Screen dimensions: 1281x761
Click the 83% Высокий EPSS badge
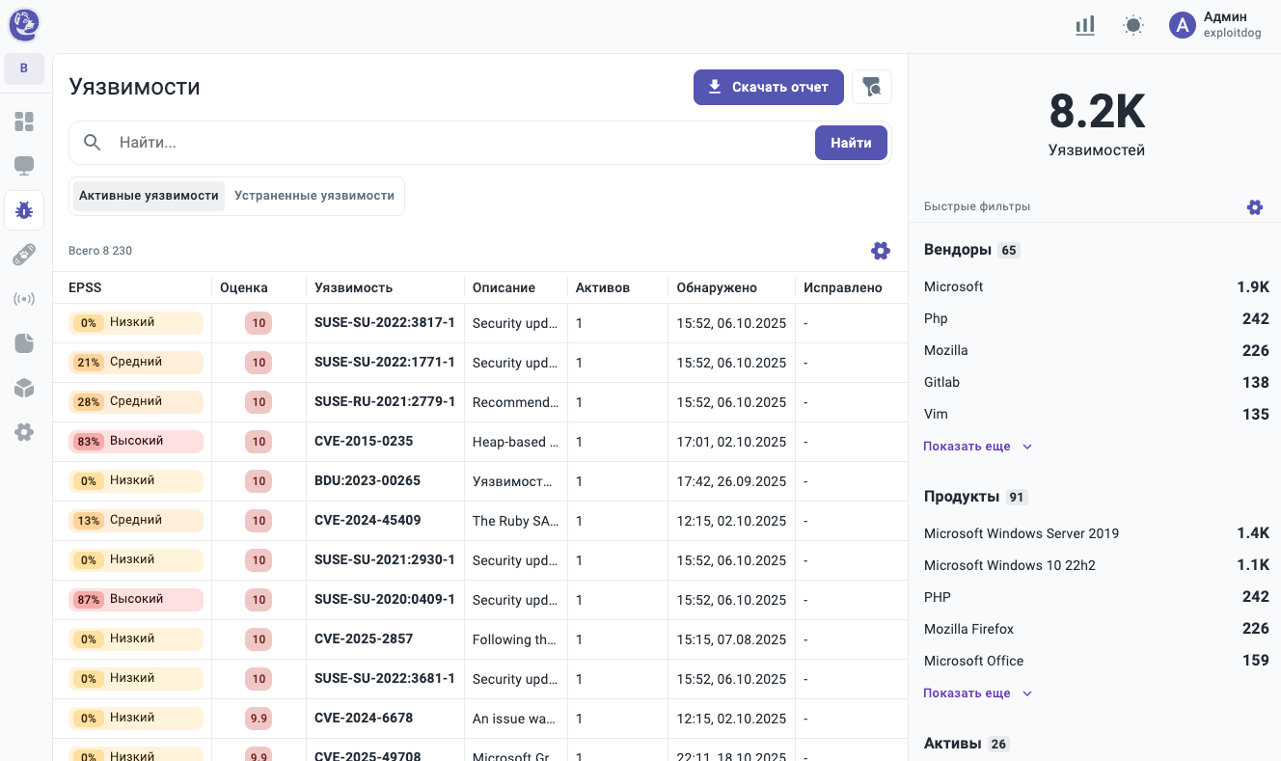135,442
